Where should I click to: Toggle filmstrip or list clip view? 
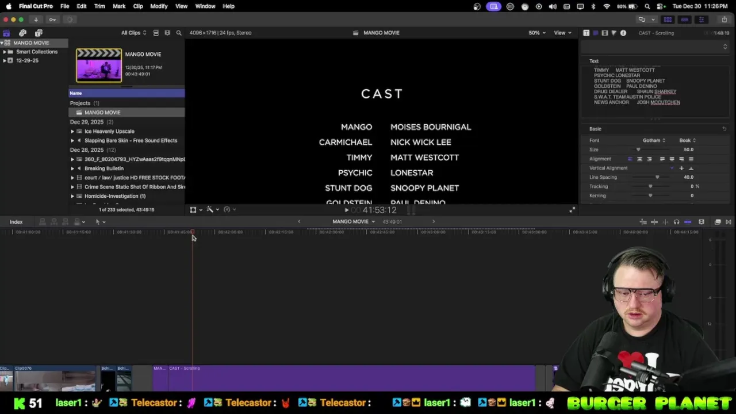point(156,33)
